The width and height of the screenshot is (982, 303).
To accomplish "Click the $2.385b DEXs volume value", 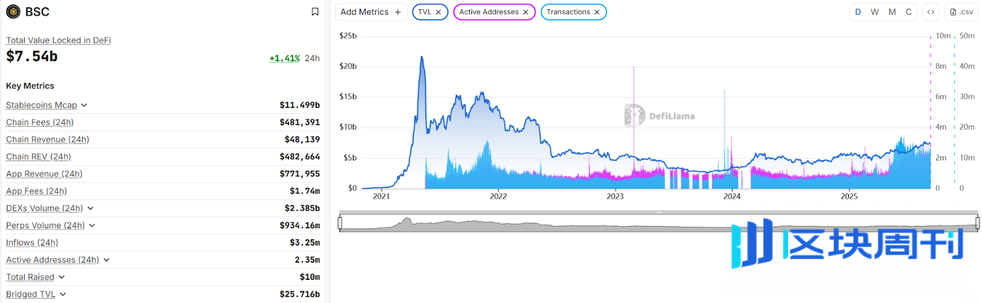I will point(302,208).
